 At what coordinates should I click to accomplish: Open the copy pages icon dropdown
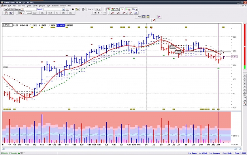coord(11,13)
